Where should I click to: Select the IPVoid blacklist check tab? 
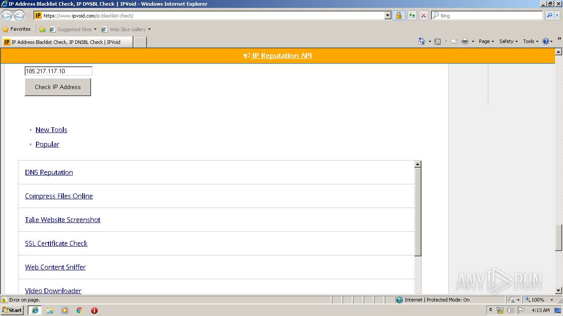pyautogui.click(x=67, y=42)
